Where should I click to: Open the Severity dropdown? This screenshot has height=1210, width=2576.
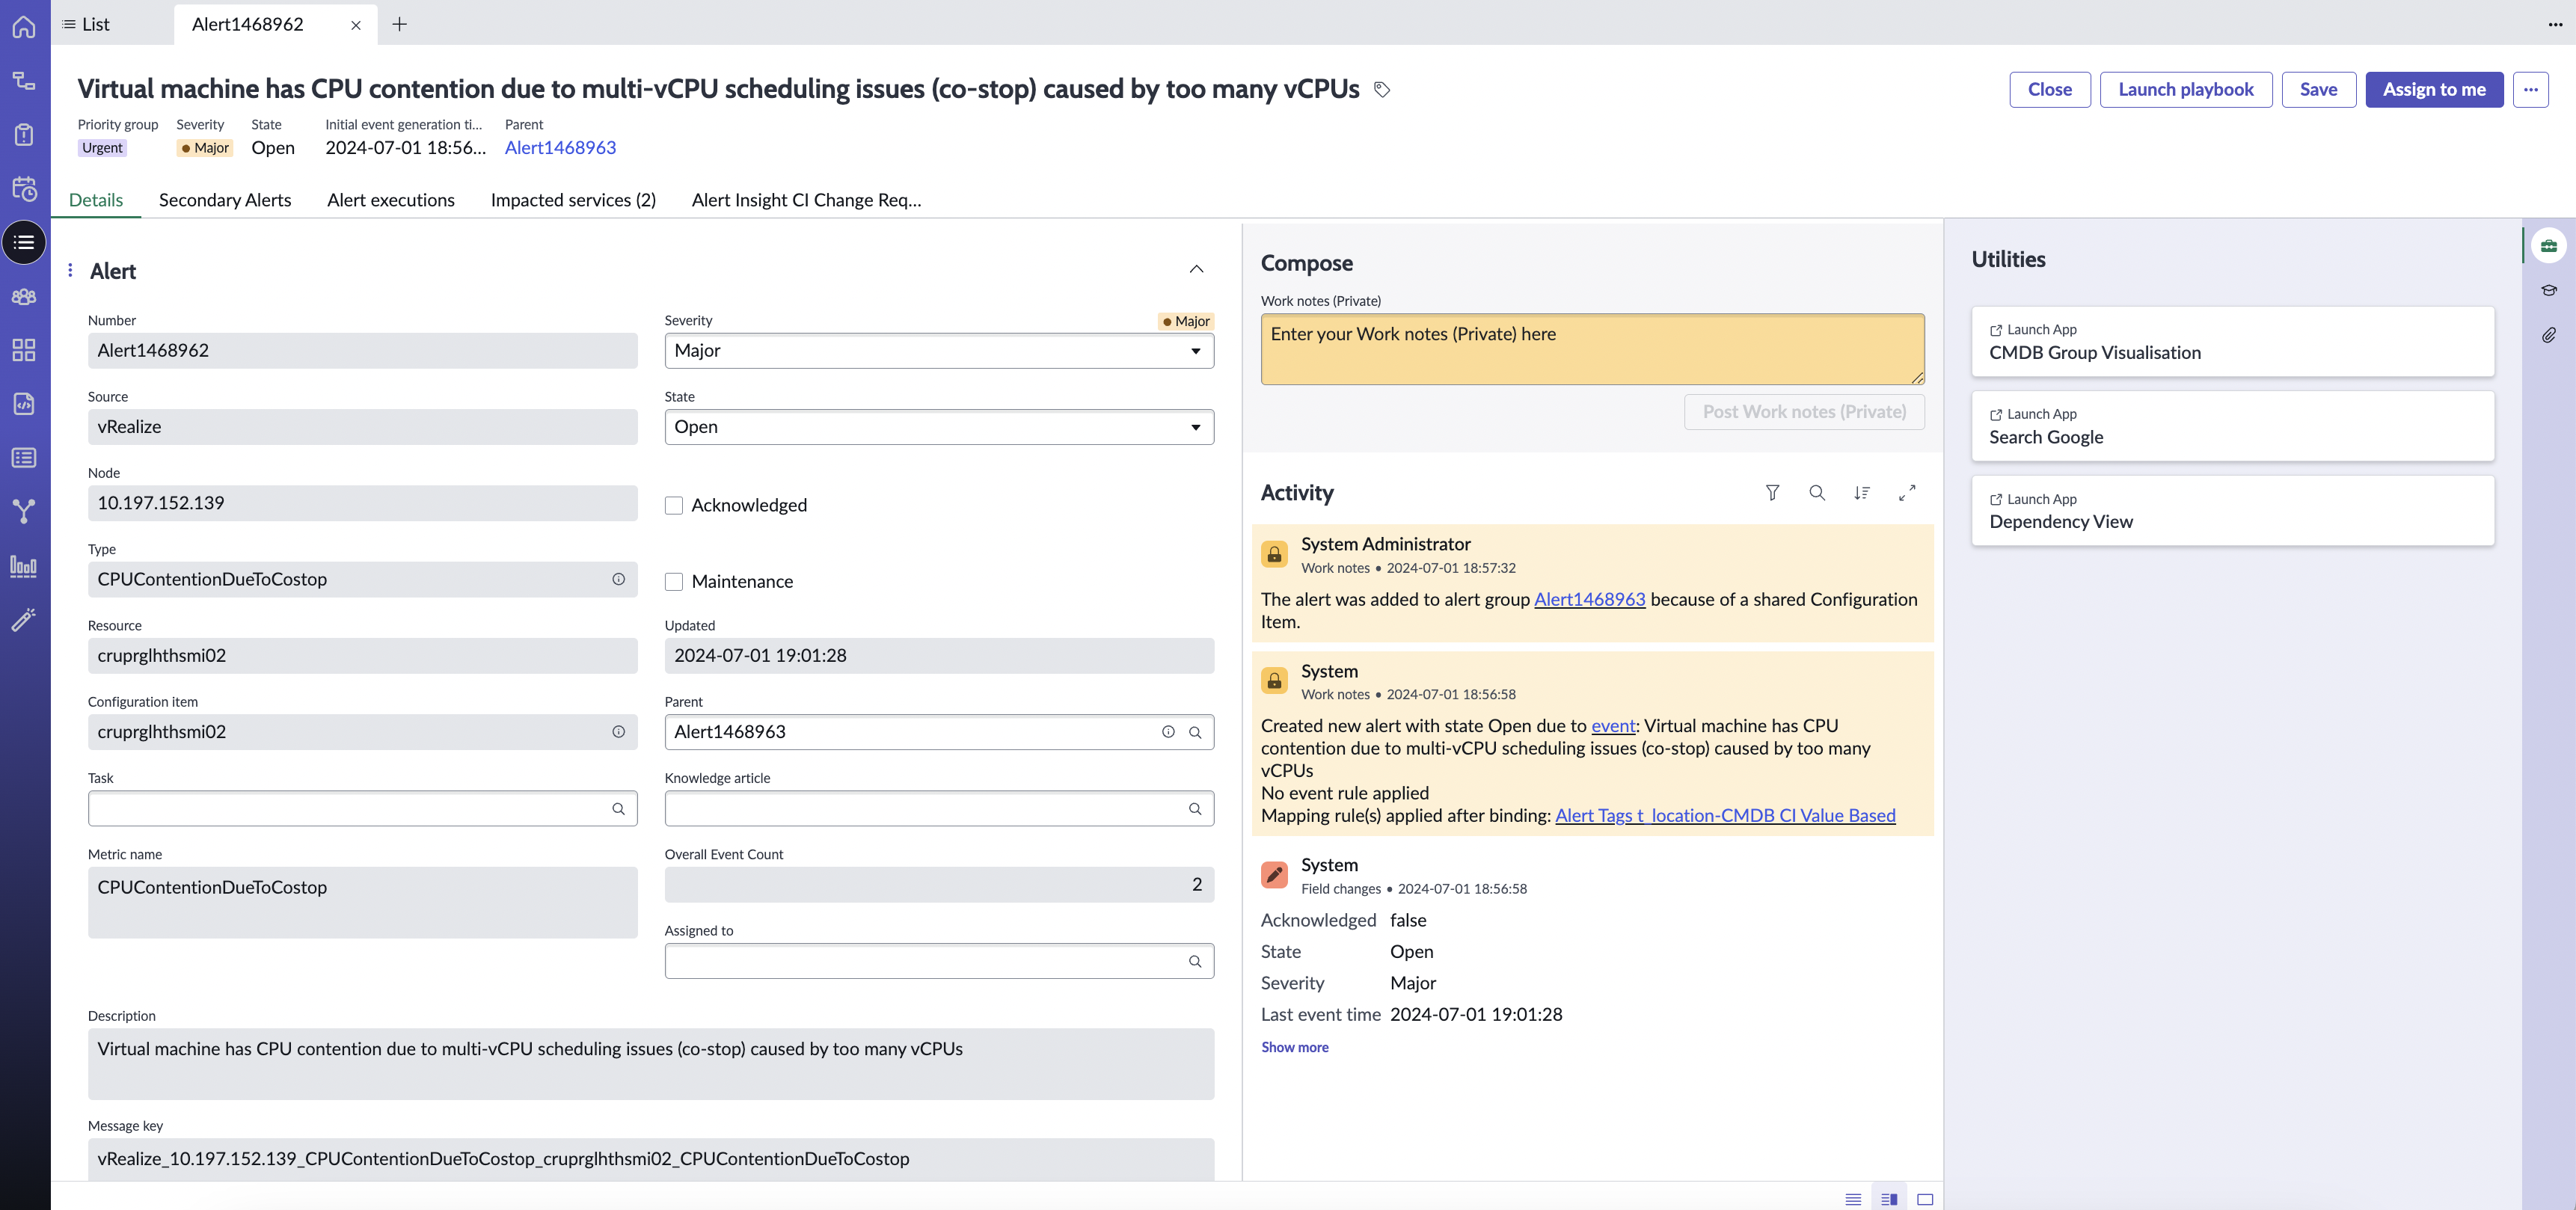tap(939, 351)
